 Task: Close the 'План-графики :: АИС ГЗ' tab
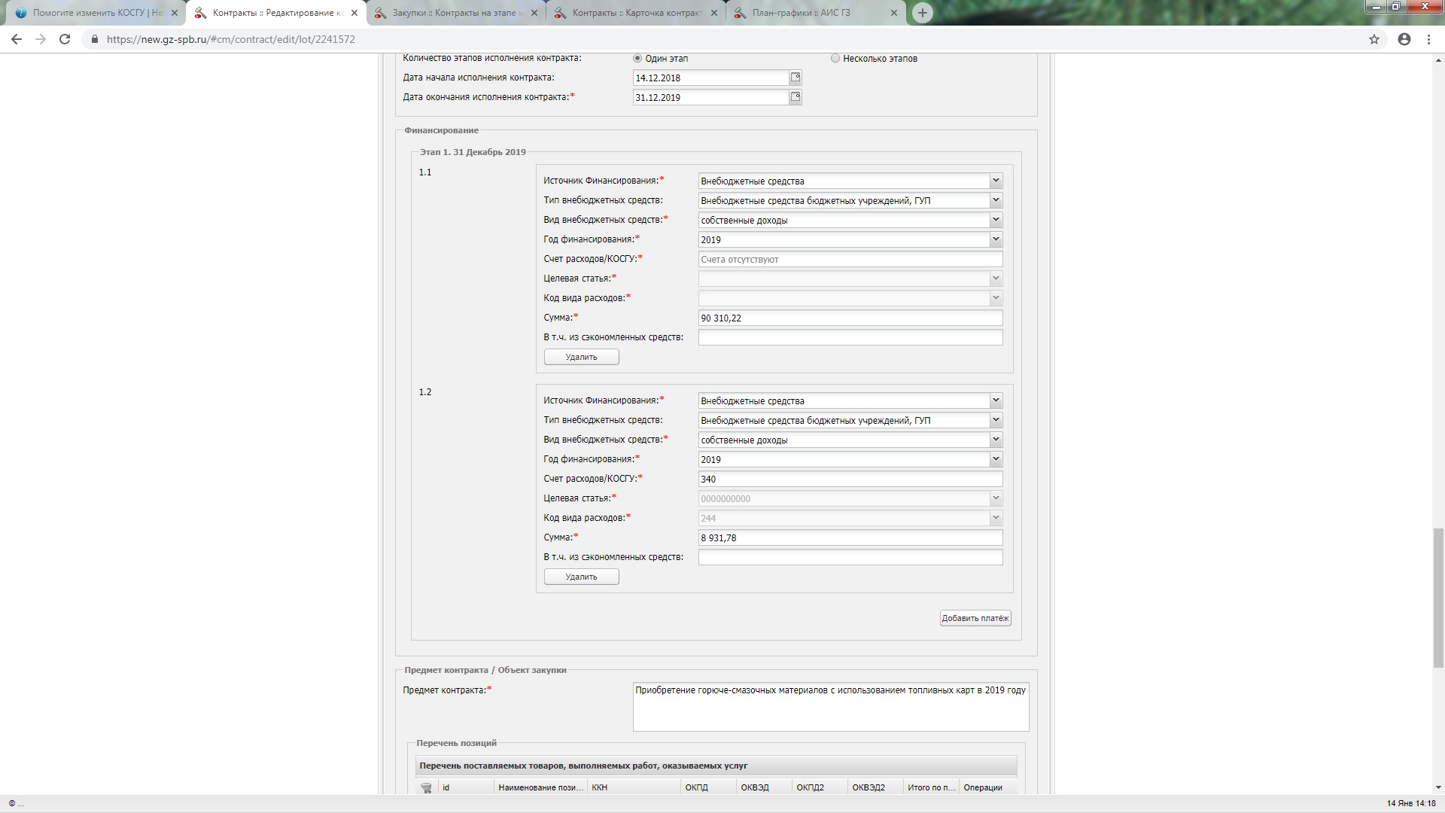(x=894, y=13)
